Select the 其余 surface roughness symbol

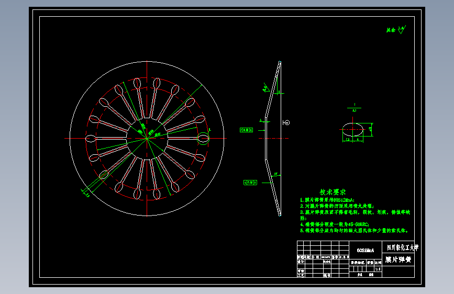(x=396, y=30)
